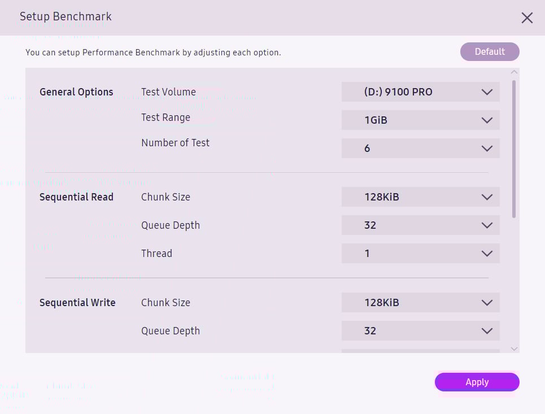Click the scrollbar up arrow
The image size is (545, 414).
(514, 72)
